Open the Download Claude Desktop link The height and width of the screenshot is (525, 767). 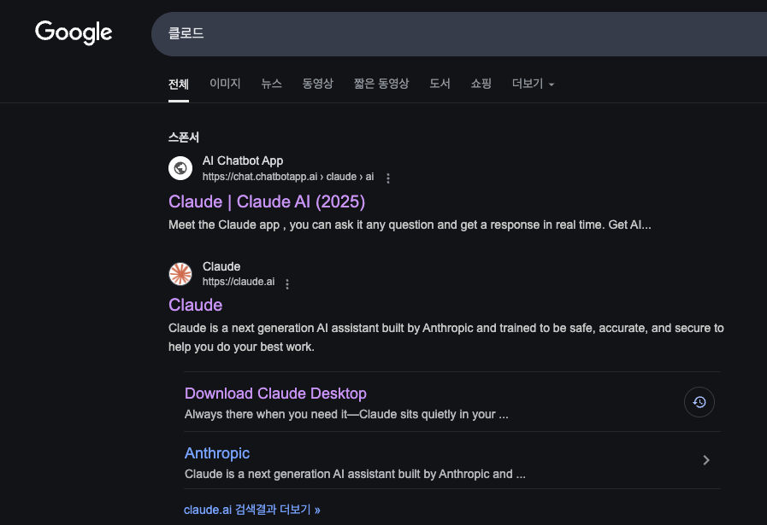(x=275, y=394)
